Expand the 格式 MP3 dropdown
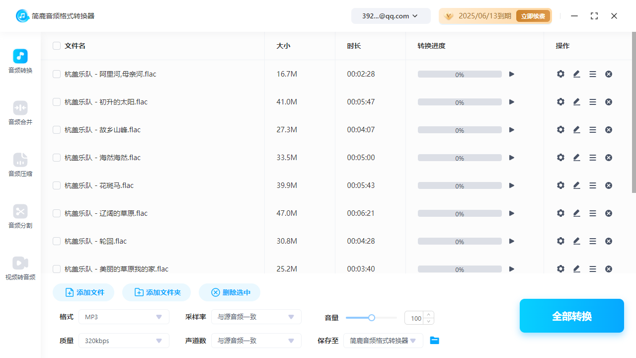The height and width of the screenshot is (358, 636). tap(124, 317)
